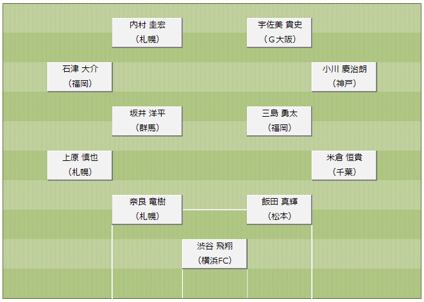The height and width of the screenshot is (302, 424).
Task: Click the team label (群馬)
Action: click(x=148, y=128)
